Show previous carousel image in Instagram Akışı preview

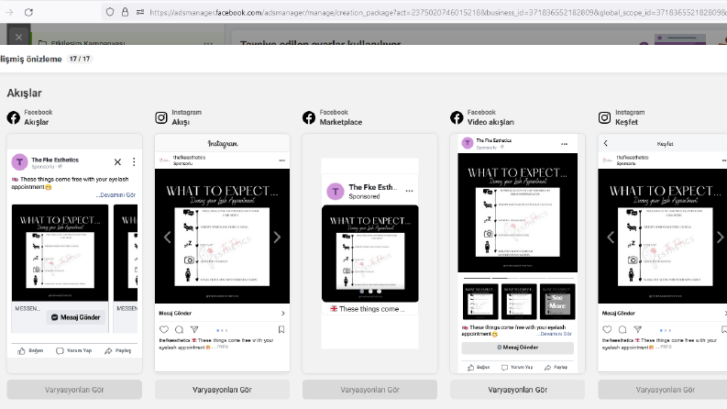point(168,238)
